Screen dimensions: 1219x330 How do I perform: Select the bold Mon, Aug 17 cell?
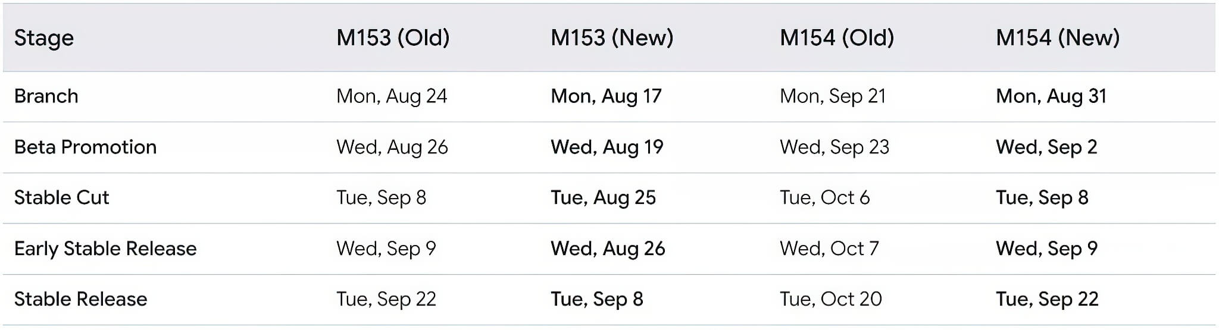(x=606, y=96)
